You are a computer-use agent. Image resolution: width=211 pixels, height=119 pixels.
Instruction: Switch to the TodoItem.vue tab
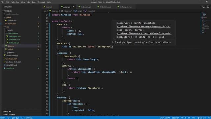tap(105, 7)
